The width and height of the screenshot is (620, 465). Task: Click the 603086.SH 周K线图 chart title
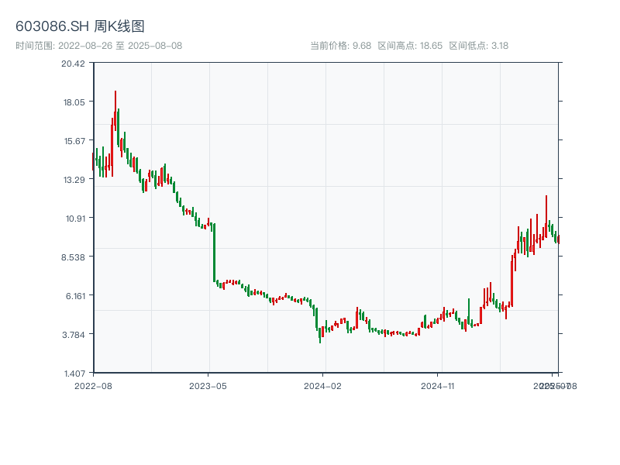80,26
